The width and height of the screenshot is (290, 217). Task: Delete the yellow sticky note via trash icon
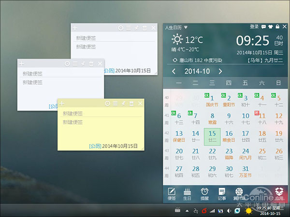(x=131, y=104)
